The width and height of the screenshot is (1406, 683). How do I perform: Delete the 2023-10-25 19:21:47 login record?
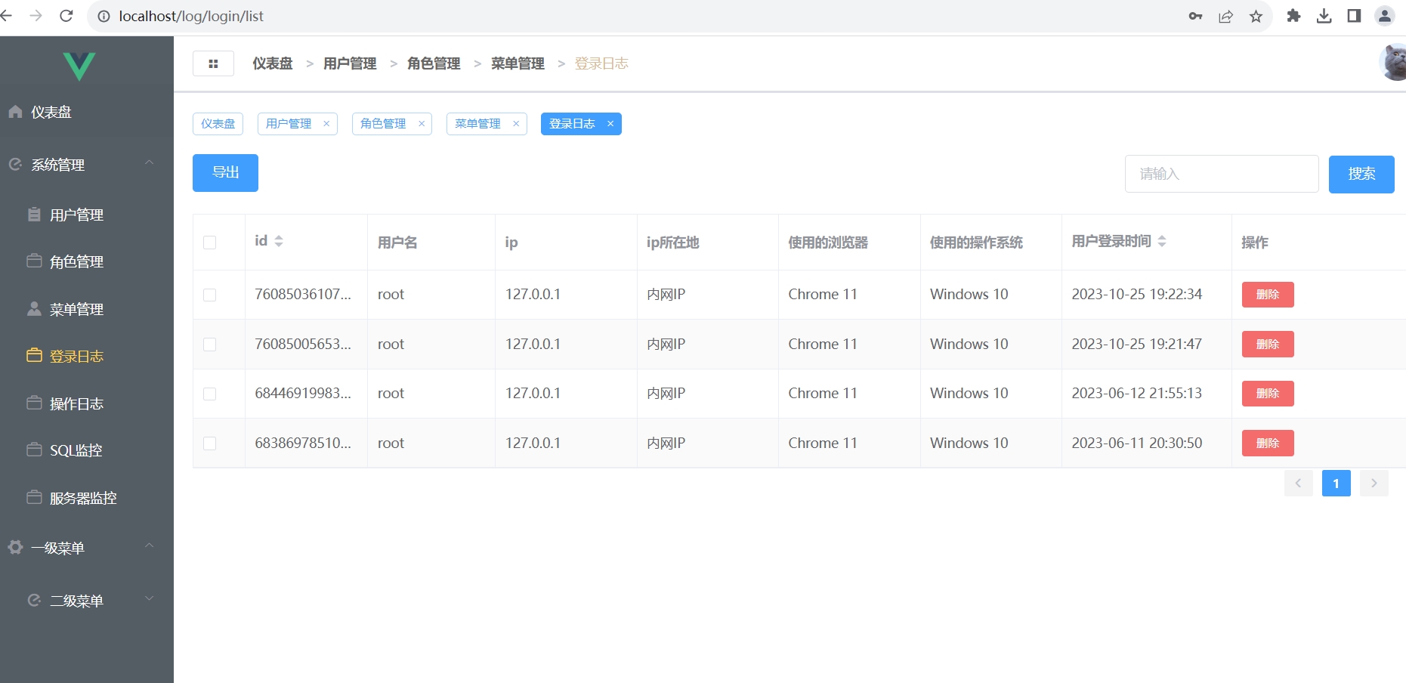coord(1268,345)
